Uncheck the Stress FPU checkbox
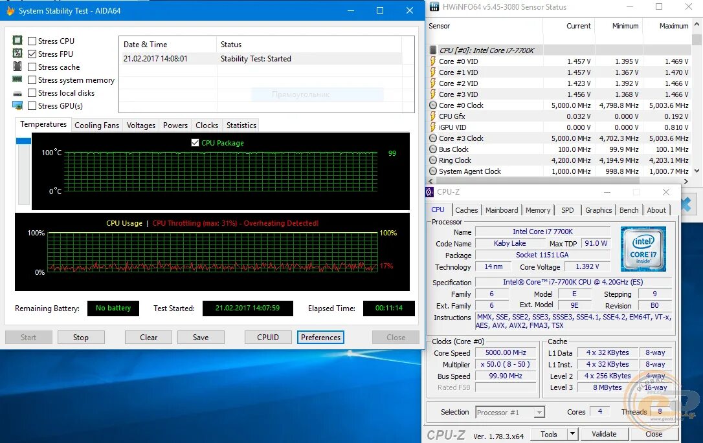This screenshot has height=443, width=703. pos(32,54)
